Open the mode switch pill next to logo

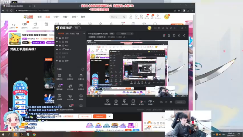[x=77, y=28]
